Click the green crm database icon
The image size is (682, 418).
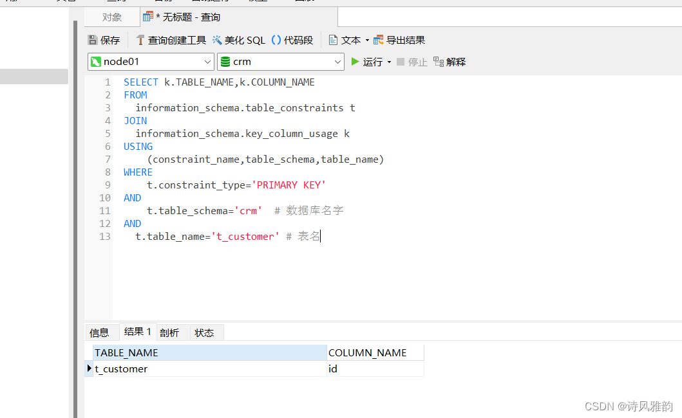click(x=225, y=62)
